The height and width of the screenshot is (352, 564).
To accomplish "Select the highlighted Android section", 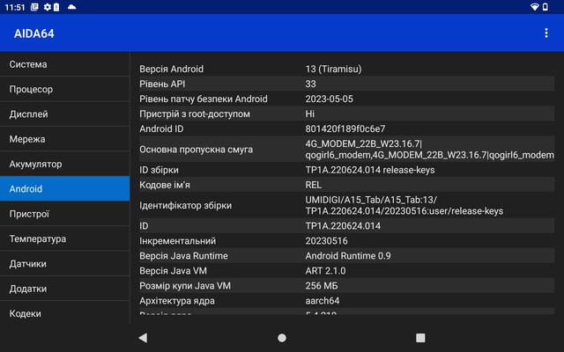I will tap(64, 188).
